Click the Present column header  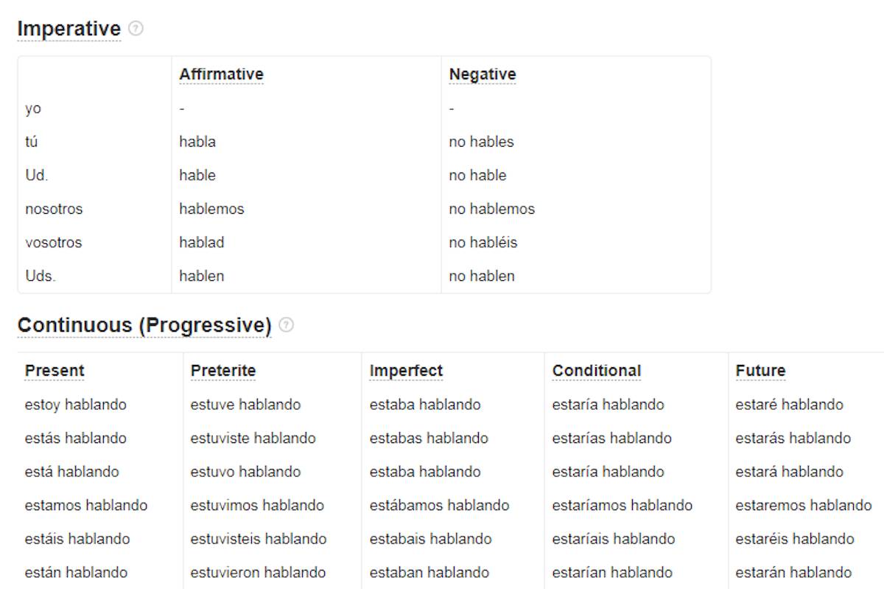(55, 371)
